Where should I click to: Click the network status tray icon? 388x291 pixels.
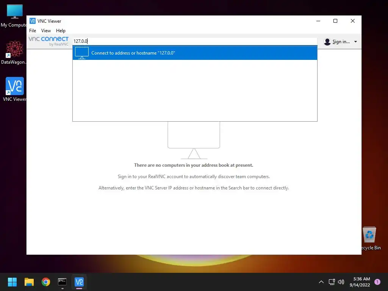(332, 282)
